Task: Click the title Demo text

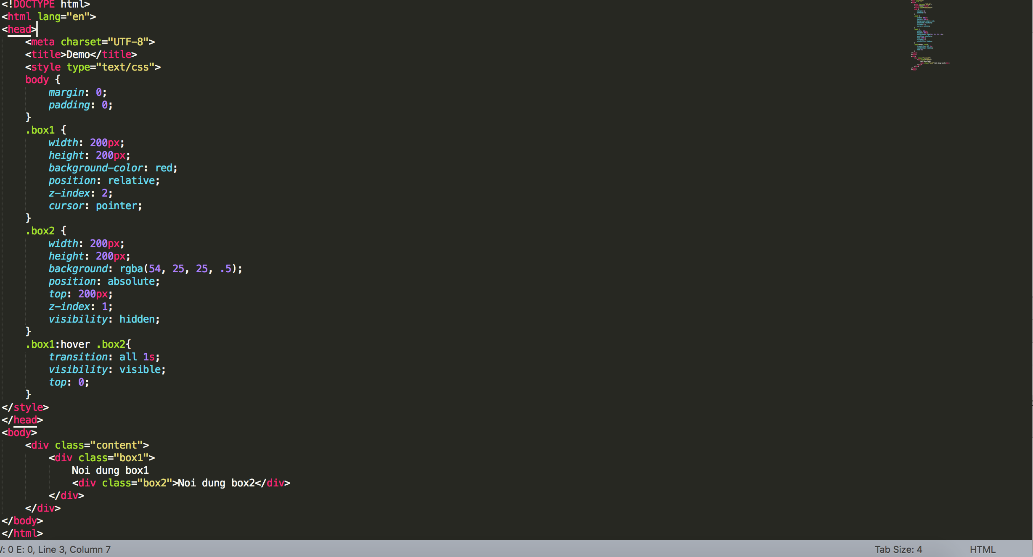Action: [78, 55]
